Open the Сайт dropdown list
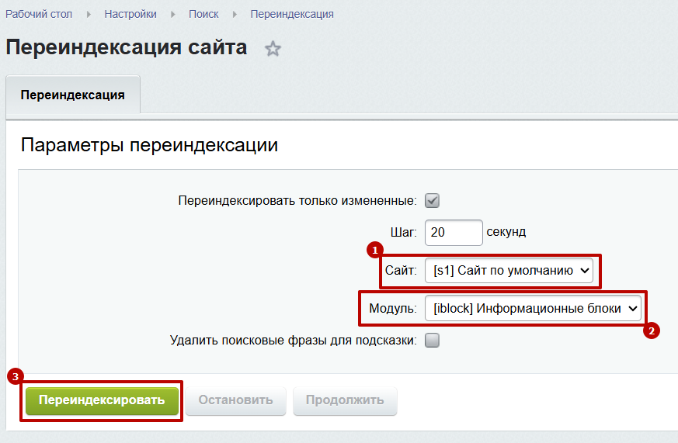 point(509,271)
